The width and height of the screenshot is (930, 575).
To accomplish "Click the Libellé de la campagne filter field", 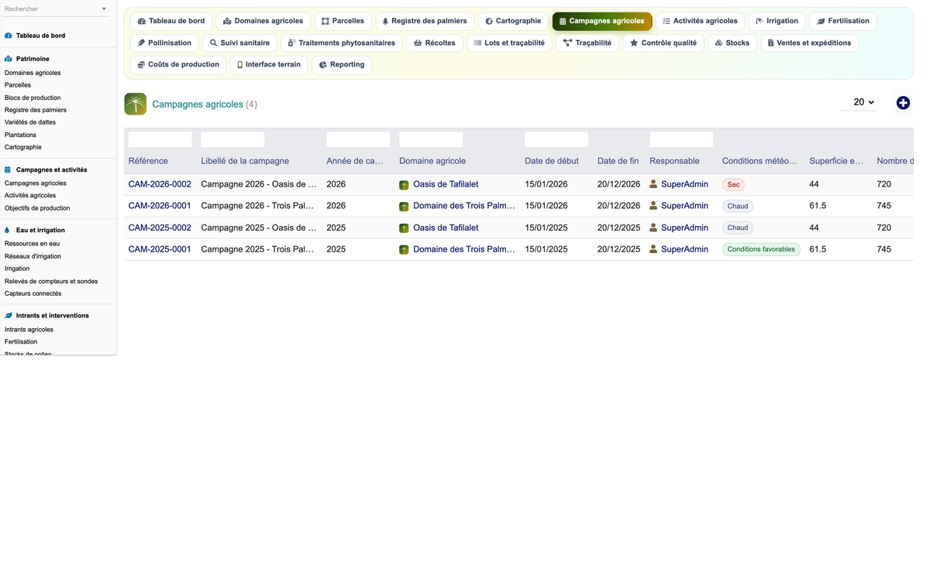I will [x=232, y=139].
